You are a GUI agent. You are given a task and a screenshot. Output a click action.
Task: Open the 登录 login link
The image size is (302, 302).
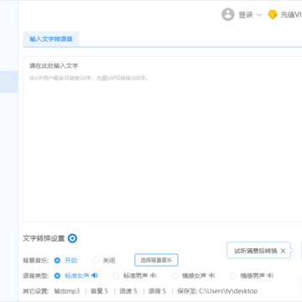pyautogui.click(x=246, y=15)
